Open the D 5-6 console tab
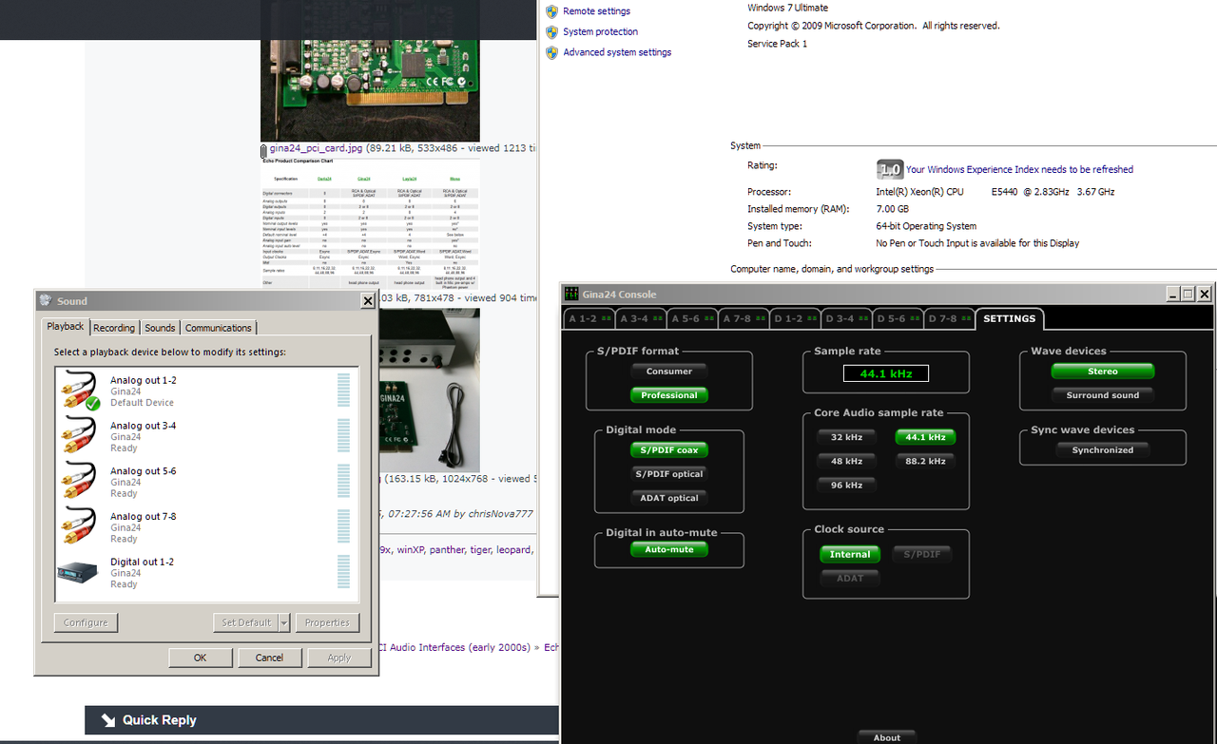The width and height of the screenshot is (1217, 744). pyautogui.click(x=897, y=319)
